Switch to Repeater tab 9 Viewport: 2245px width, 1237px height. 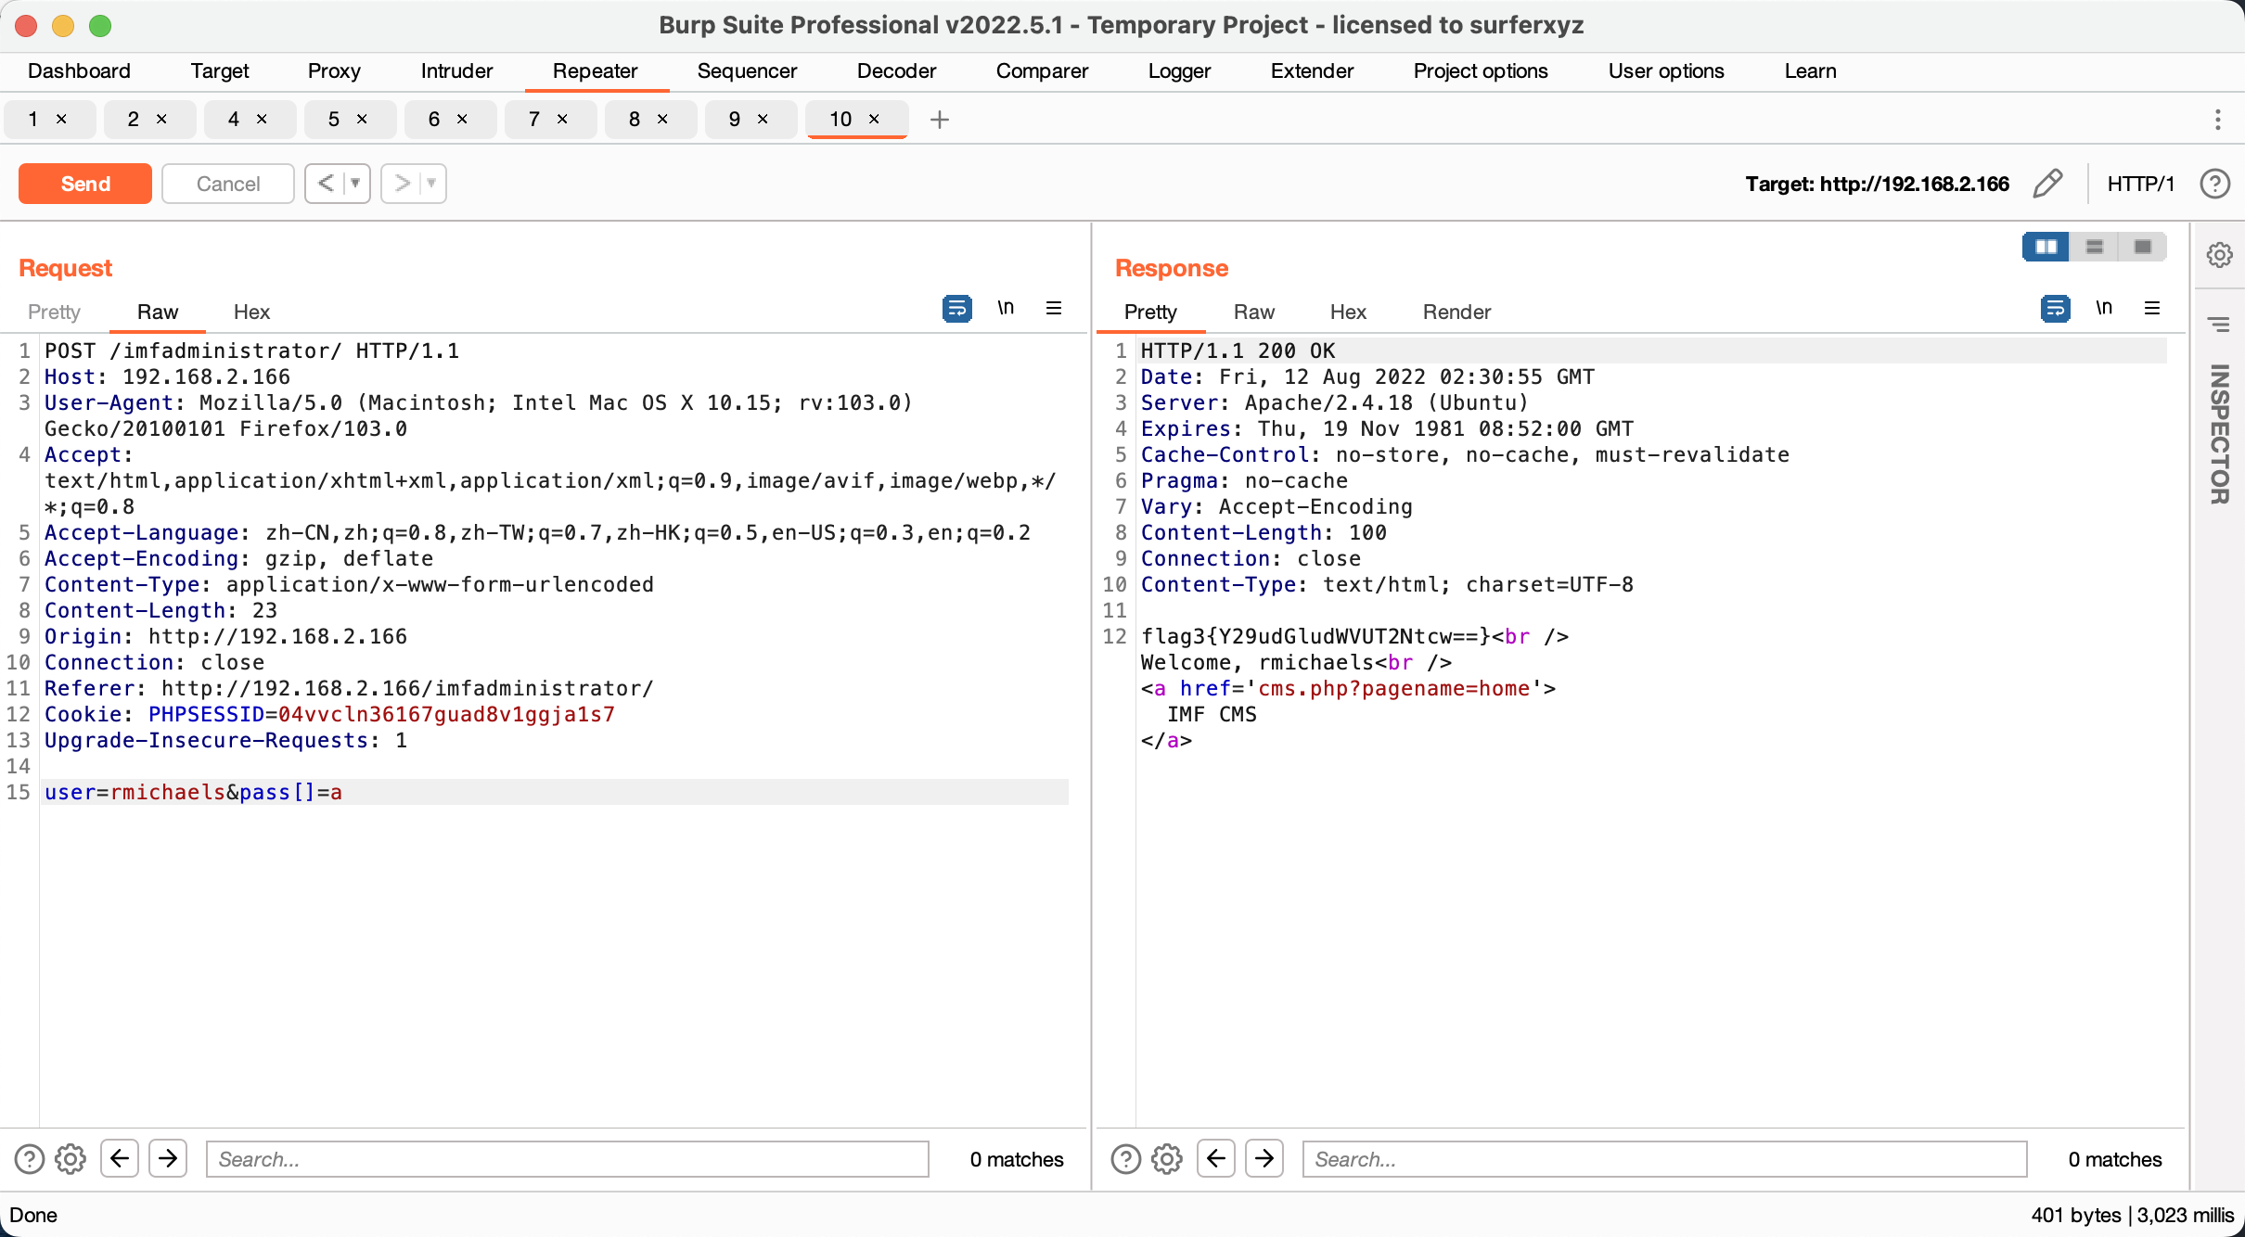(x=735, y=119)
